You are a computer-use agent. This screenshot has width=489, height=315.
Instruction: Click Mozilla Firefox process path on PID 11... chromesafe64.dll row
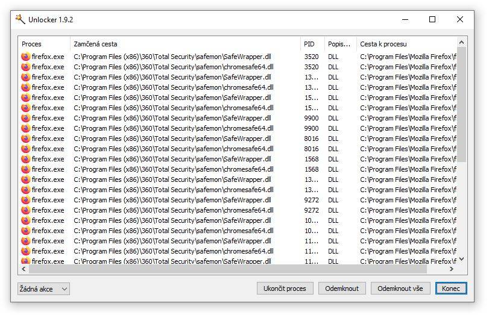(x=408, y=251)
